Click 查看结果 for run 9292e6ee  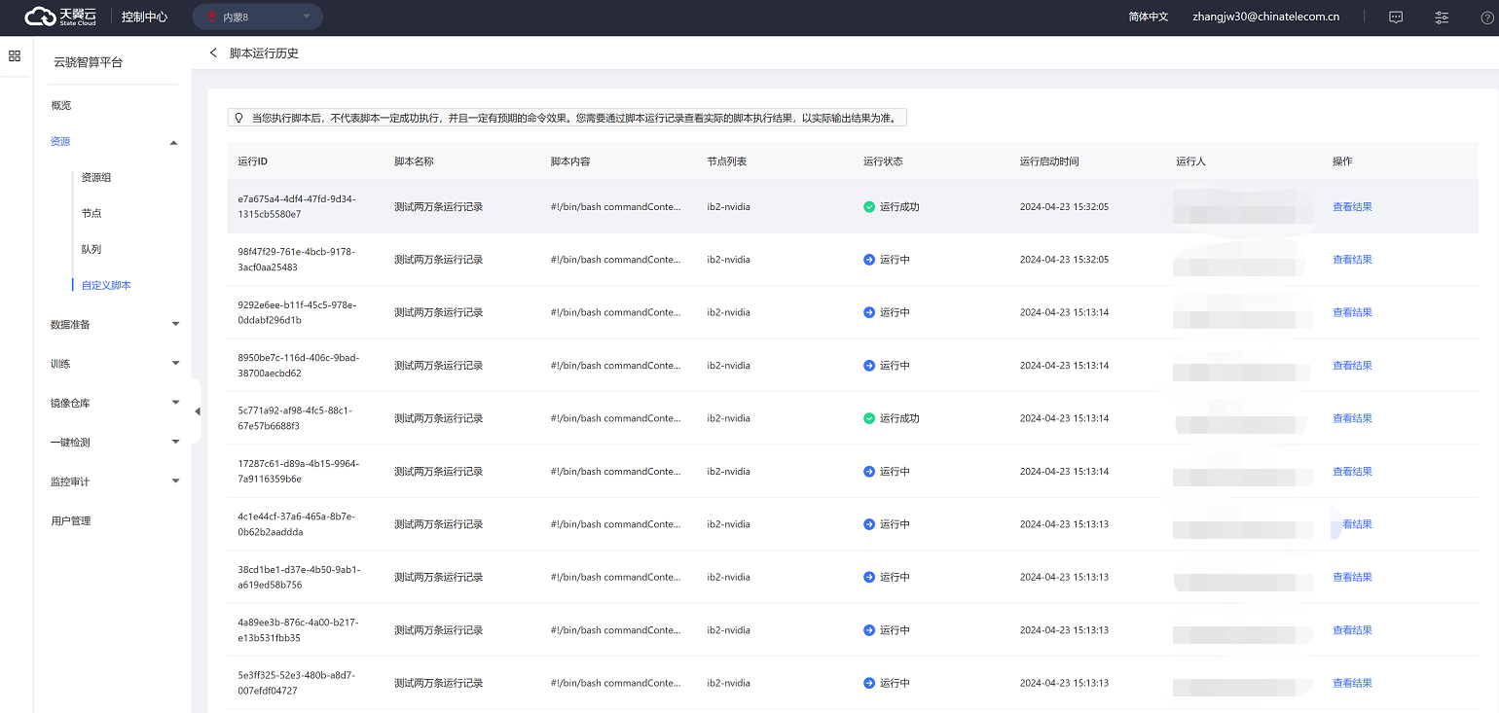tap(1352, 312)
